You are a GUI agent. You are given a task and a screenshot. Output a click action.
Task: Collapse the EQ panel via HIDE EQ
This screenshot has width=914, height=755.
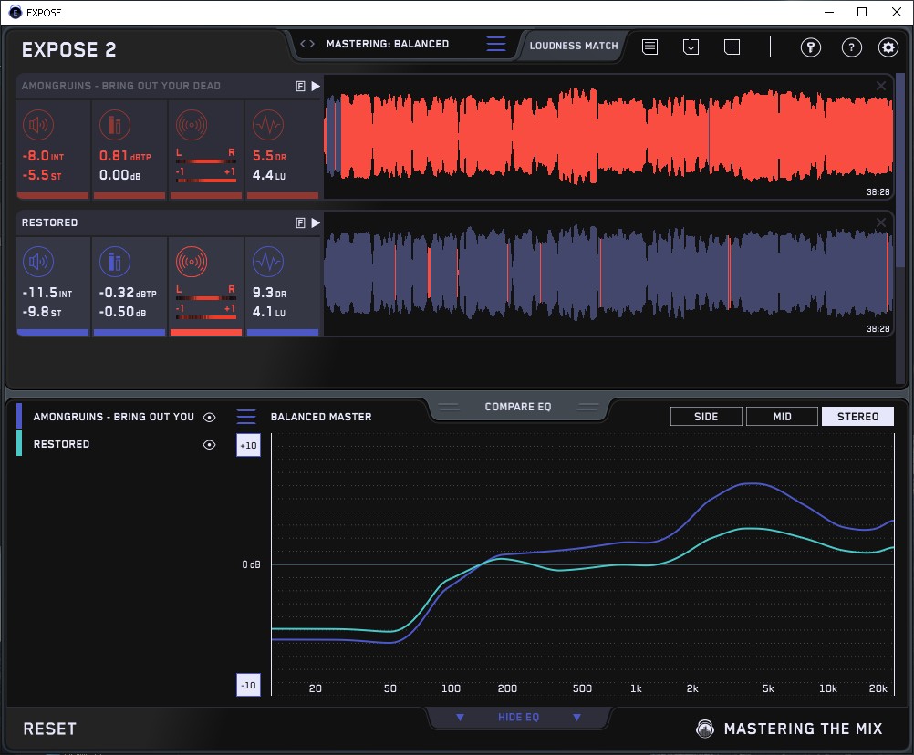click(x=518, y=718)
